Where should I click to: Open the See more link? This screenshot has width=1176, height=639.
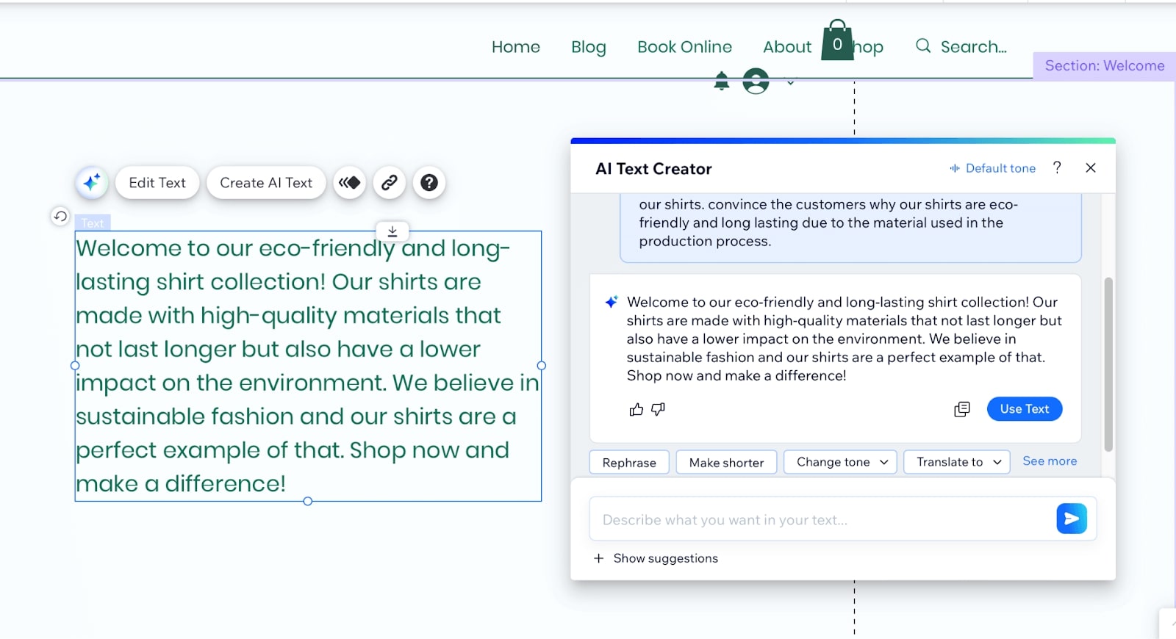point(1050,461)
